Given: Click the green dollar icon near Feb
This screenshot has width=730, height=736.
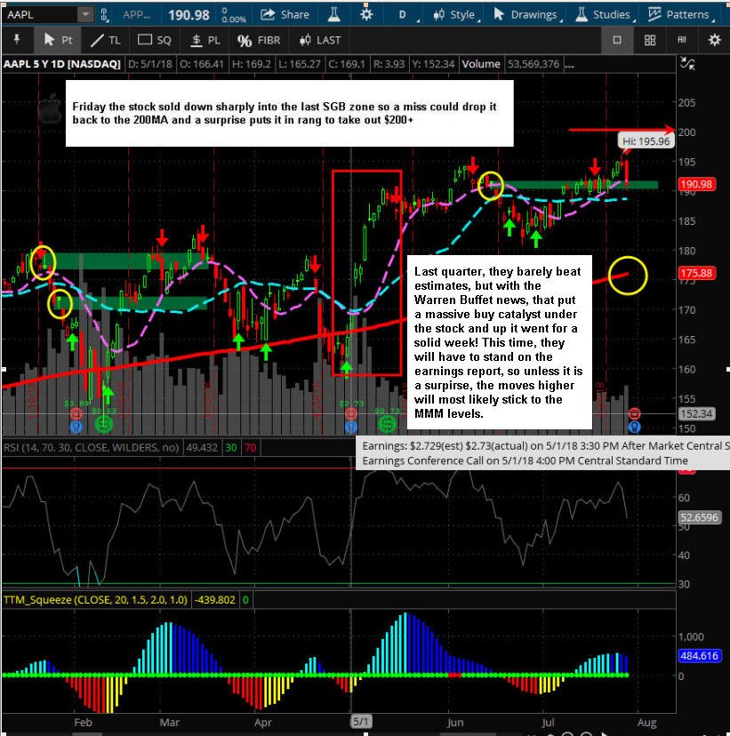Looking at the screenshot, I should (x=104, y=424).
